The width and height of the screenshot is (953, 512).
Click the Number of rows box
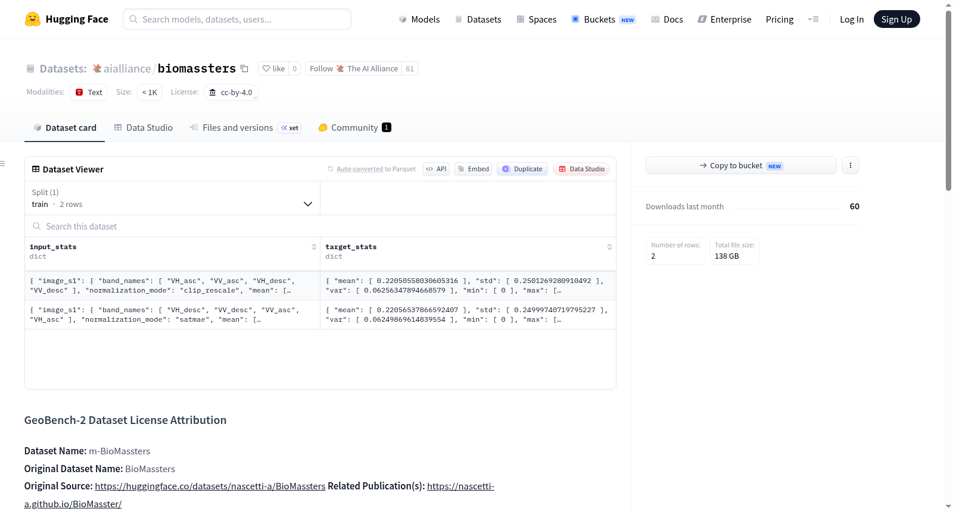[x=675, y=250]
